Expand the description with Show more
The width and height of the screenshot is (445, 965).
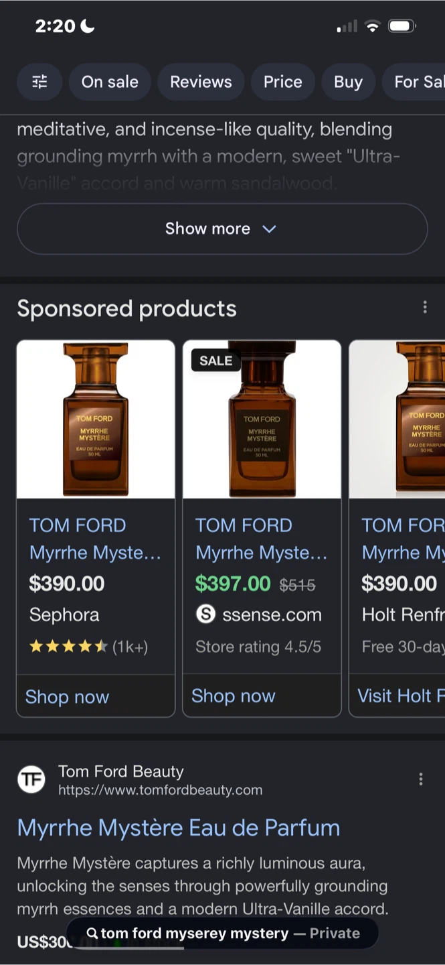(x=222, y=229)
